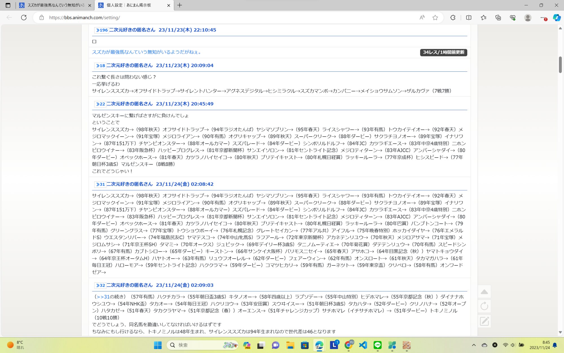Click 34レス/1時間前更新 badge
This screenshot has height=353, width=564.
click(443, 52)
